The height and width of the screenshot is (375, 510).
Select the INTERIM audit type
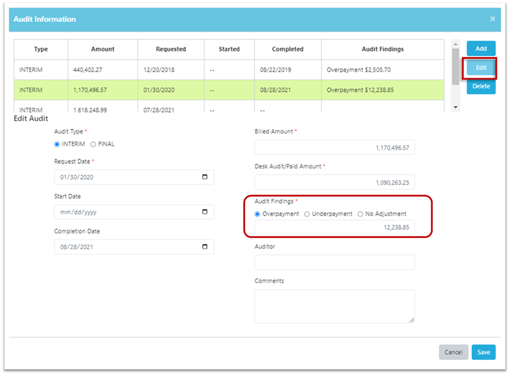coord(57,144)
